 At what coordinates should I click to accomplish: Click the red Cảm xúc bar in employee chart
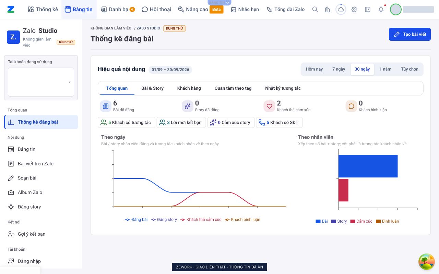[343, 190]
